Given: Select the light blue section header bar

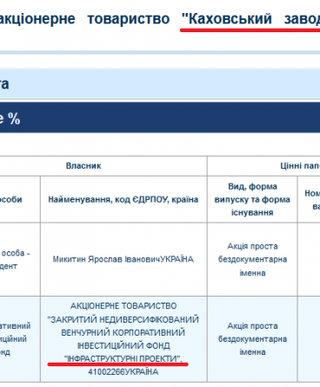Looking at the screenshot, I should tap(160, 83).
